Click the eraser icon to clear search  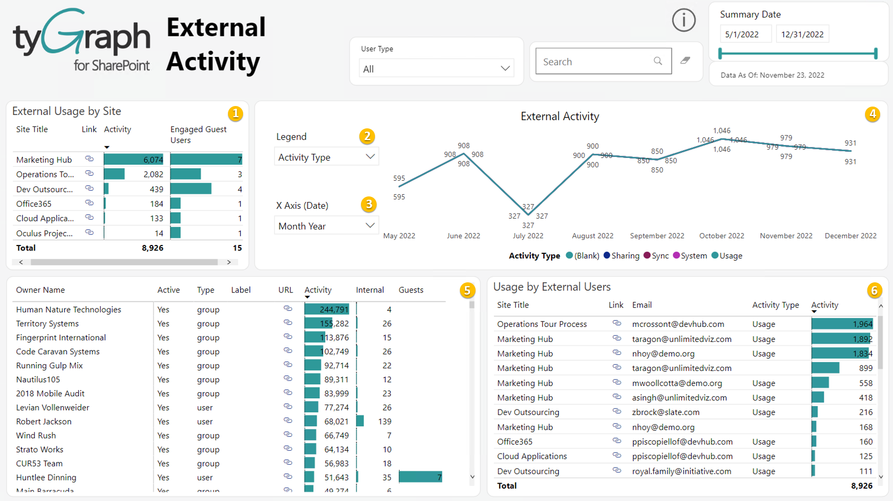(x=685, y=61)
